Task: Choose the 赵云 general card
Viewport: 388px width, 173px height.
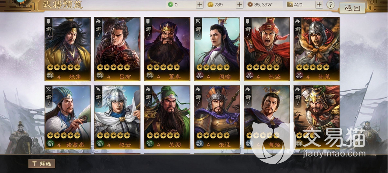Action: click(117, 117)
